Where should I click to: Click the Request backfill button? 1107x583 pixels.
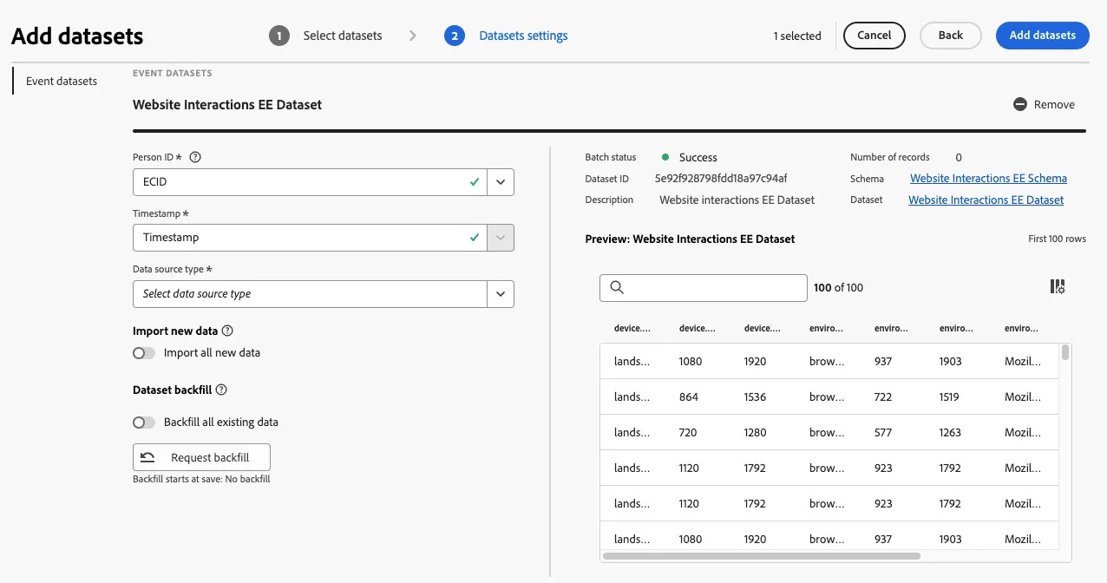click(x=201, y=457)
